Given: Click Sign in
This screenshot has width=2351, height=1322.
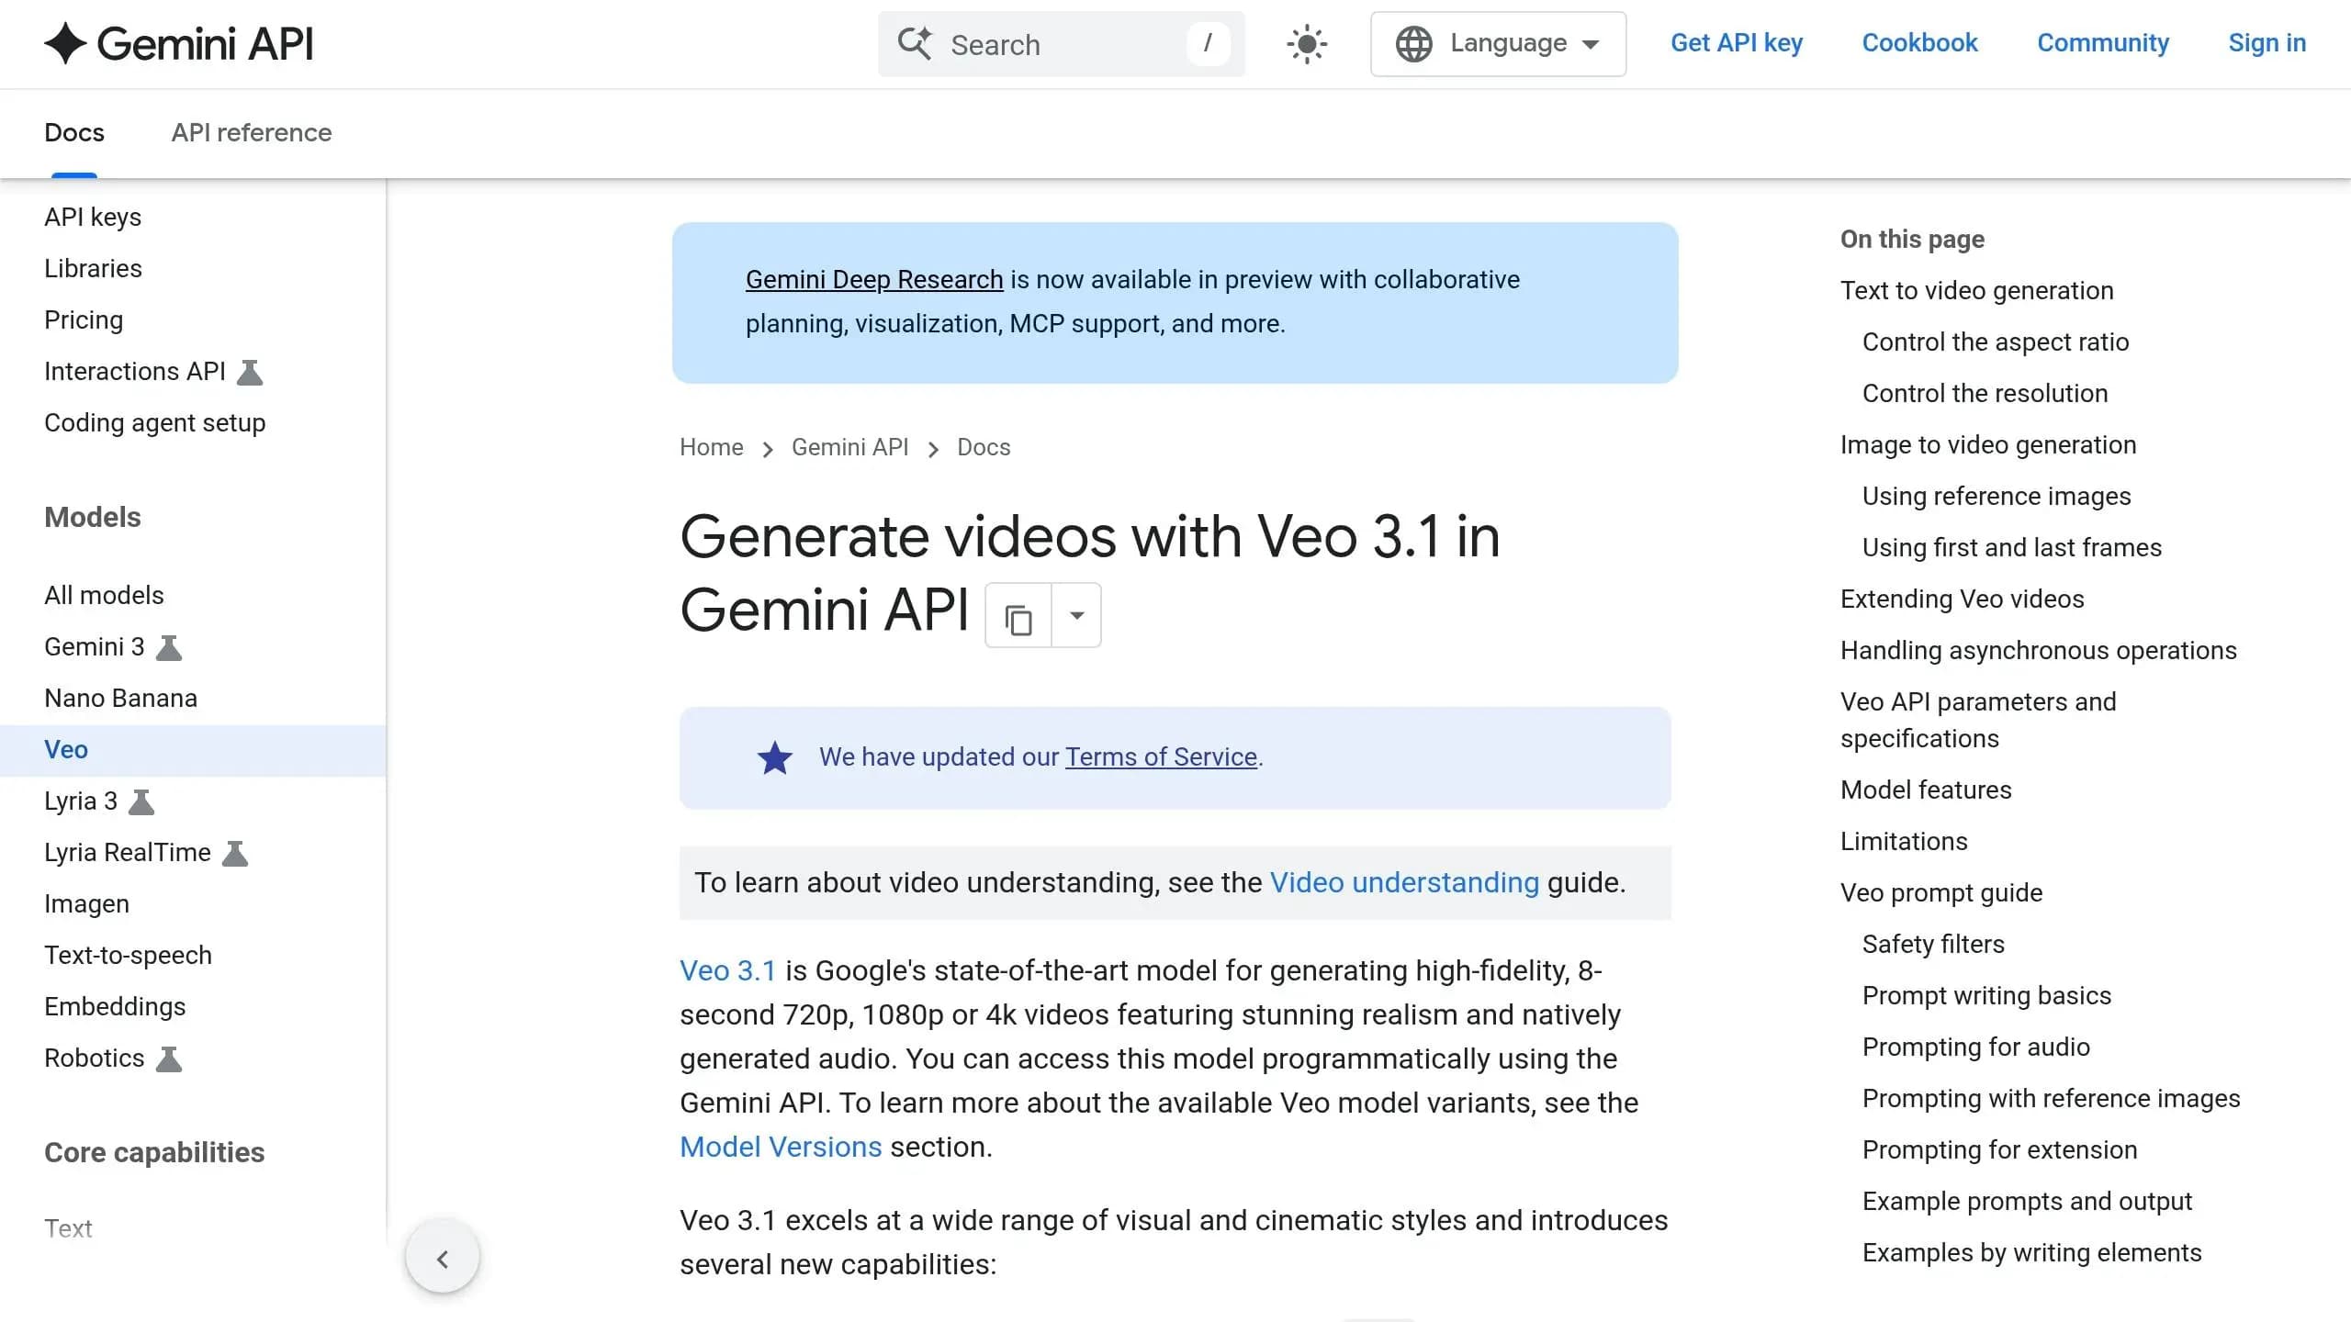Looking at the screenshot, I should (x=2267, y=43).
